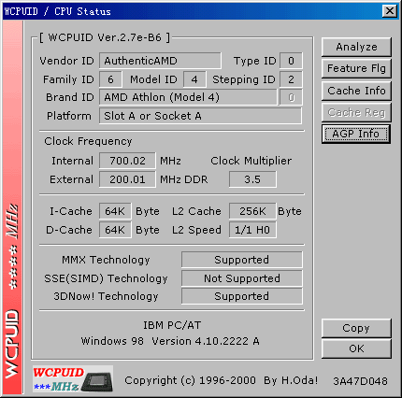Click the IBM PC/AT text
The image size is (402, 398).
click(x=172, y=325)
